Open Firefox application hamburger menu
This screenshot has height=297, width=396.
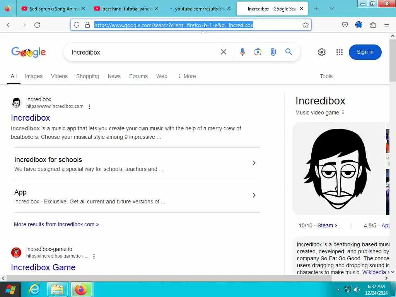click(x=386, y=25)
